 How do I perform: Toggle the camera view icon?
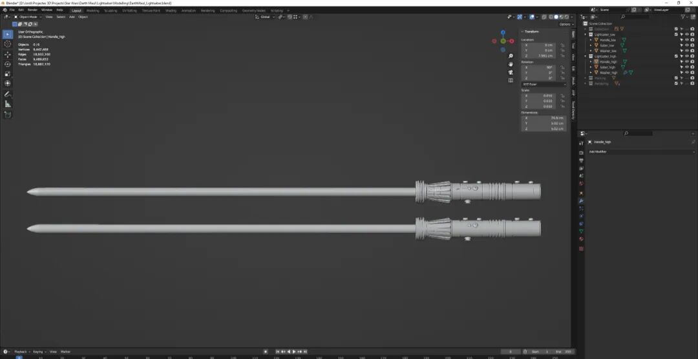(x=511, y=72)
